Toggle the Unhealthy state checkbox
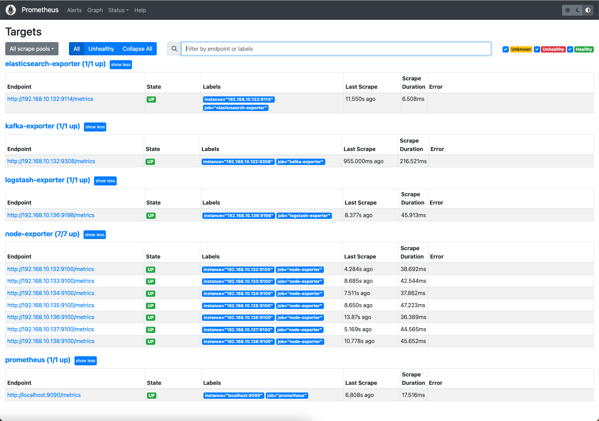This screenshot has height=421, width=599. click(x=537, y=49)
